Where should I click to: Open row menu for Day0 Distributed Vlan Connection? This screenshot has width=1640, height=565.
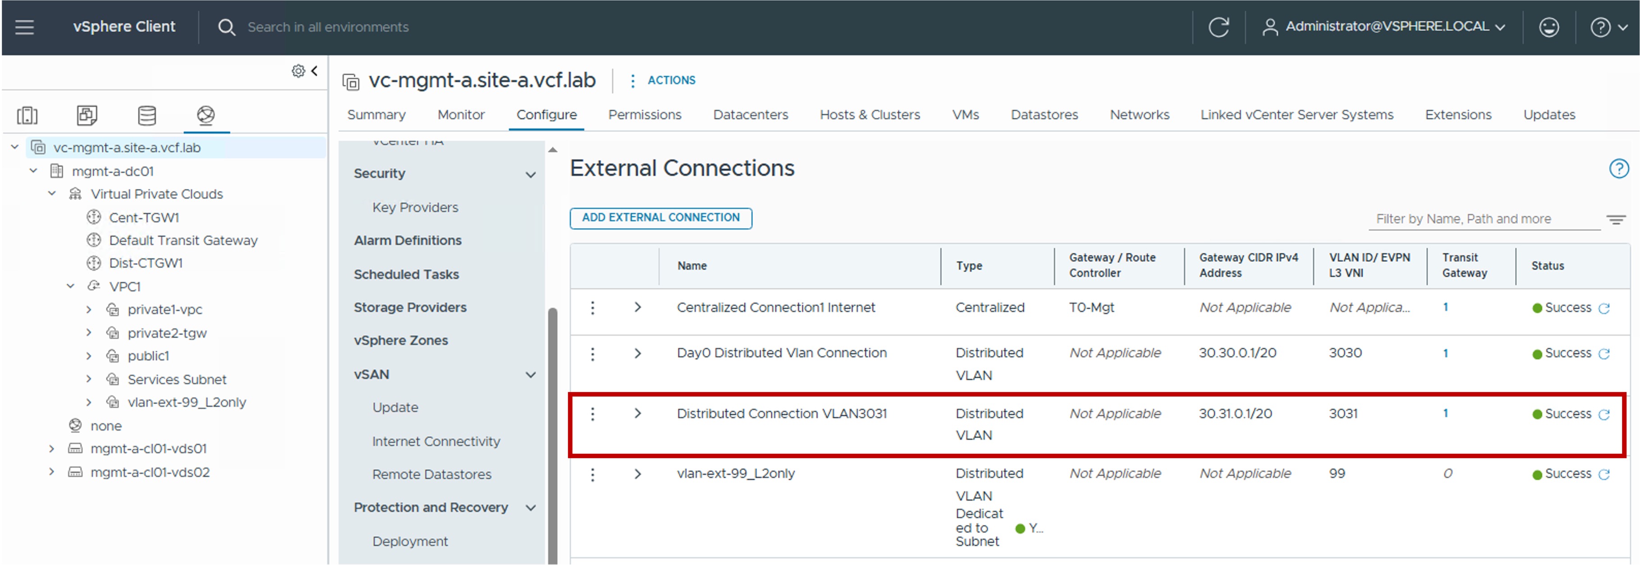tap(593, 354)
